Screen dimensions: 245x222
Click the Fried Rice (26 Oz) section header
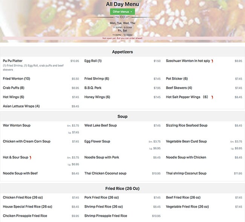[x=122, y=188]
